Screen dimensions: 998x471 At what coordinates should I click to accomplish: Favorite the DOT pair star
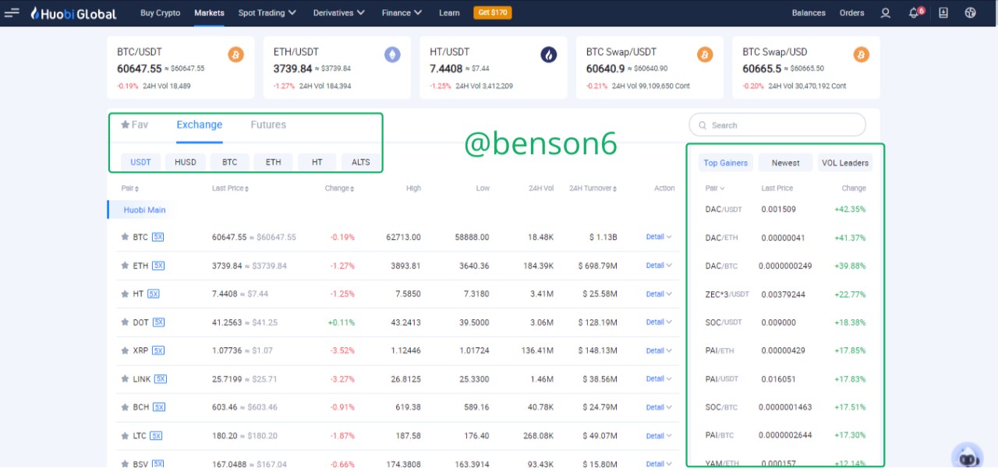125,322
